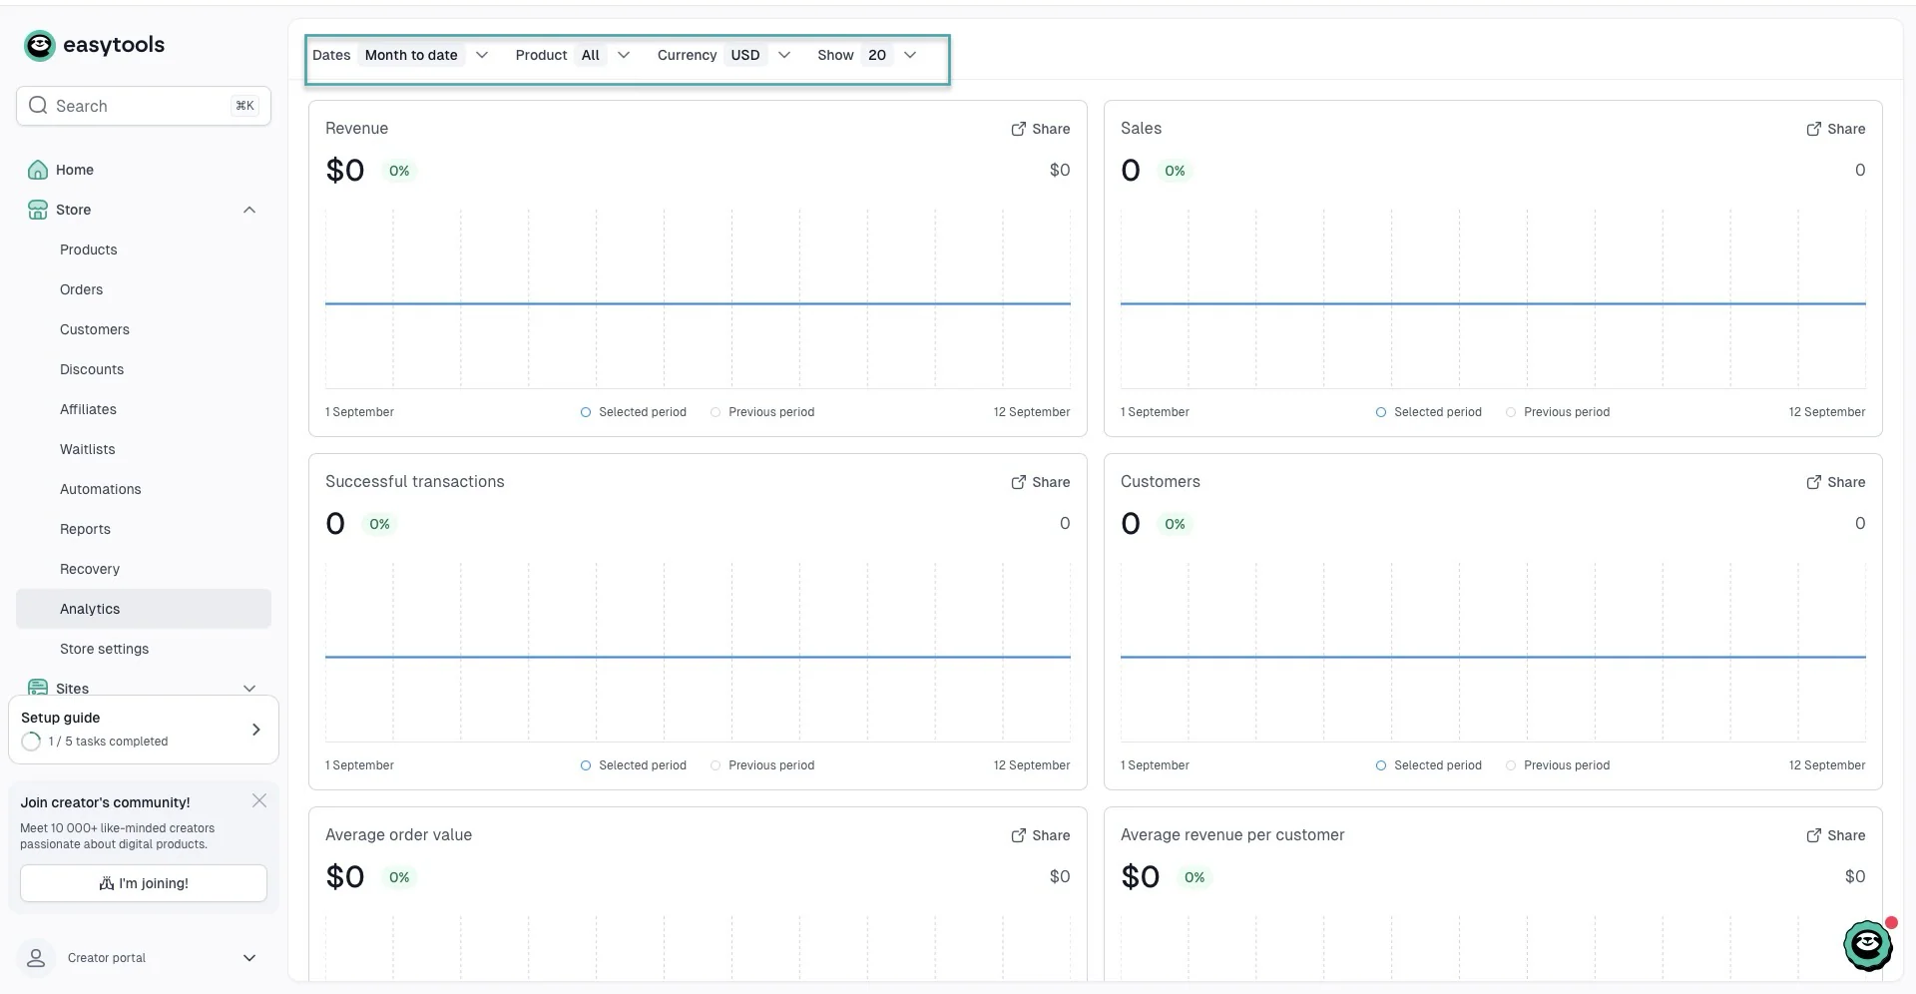Viewport: 1916px width, 994px height.
Task: Toggle Selected period legend in Revenue chart
Action: click(x=633, y=412)
